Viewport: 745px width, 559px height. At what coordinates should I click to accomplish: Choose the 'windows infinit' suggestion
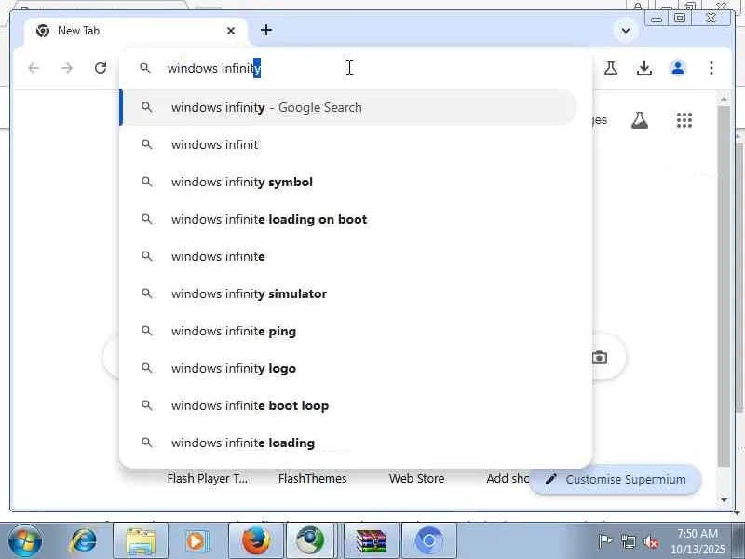(x=349, y=144)
